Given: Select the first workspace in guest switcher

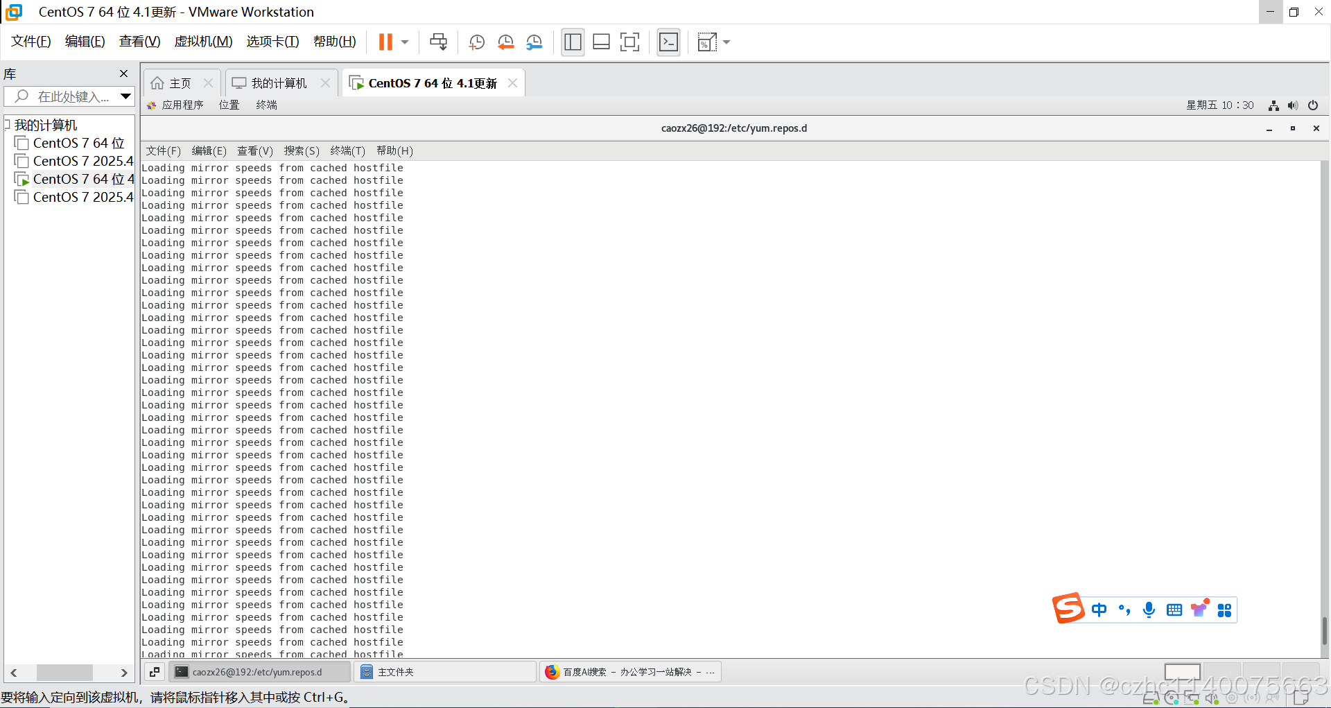Looking at the screenshot, I should click(x=1182, y=672).
